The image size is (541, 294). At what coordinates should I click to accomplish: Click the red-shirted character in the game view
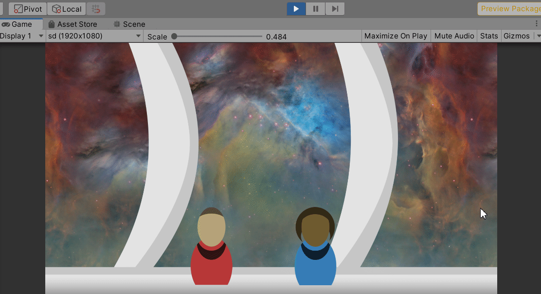[x=211, y=253]
